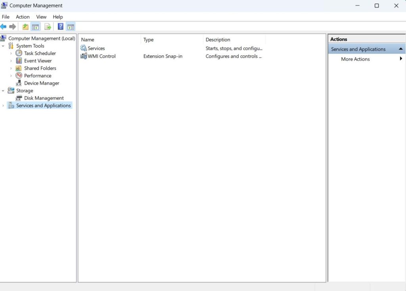Minimize the Computer Management window
This screenshot has width=406, height=291.
[357, 6]
